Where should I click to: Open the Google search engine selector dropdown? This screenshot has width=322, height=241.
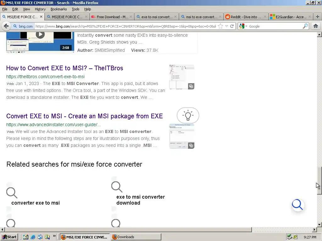click(243, 26)
